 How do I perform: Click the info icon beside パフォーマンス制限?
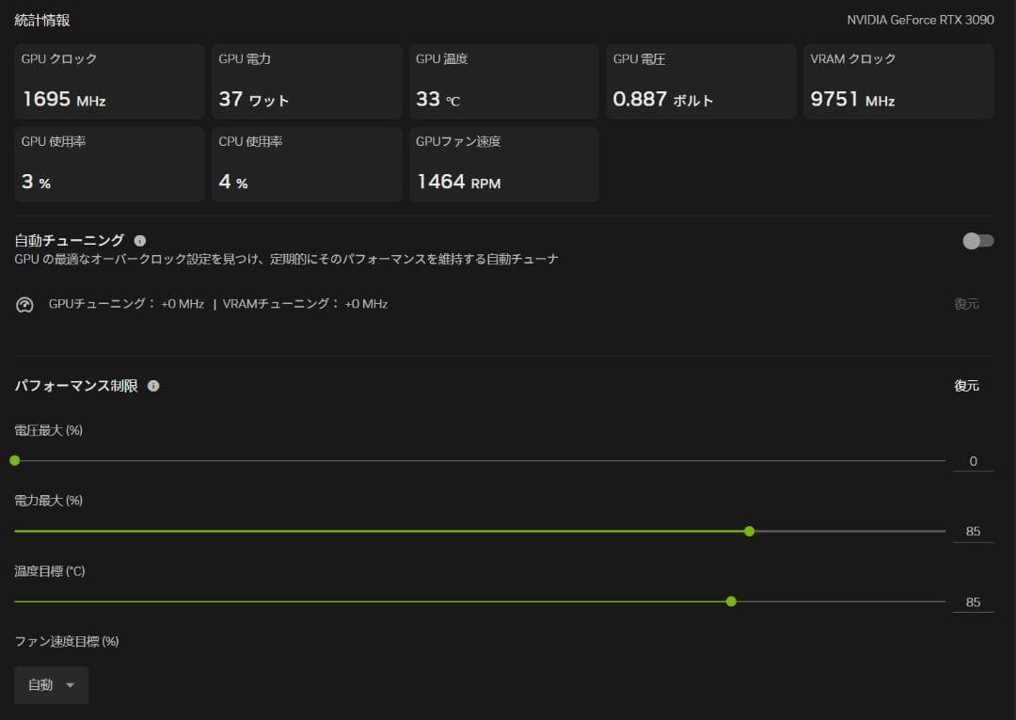153,386
